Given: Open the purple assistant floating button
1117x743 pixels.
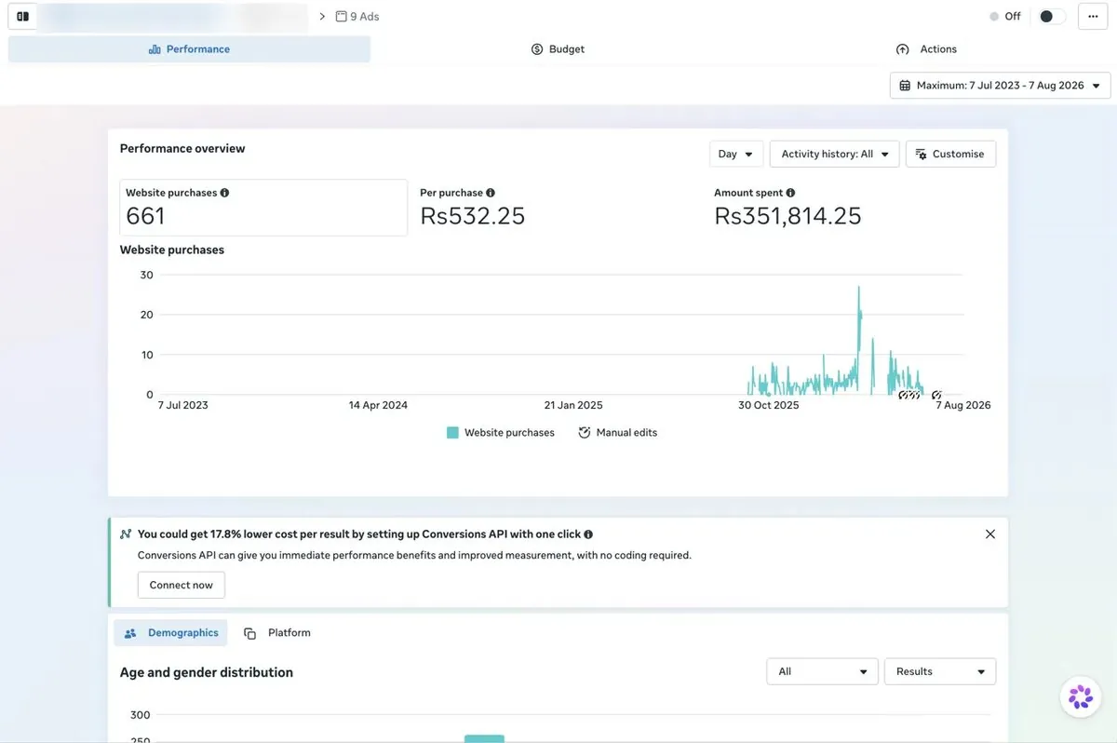Looking at the screenshot, I should pyautogui.click(x=1081, y=696).
